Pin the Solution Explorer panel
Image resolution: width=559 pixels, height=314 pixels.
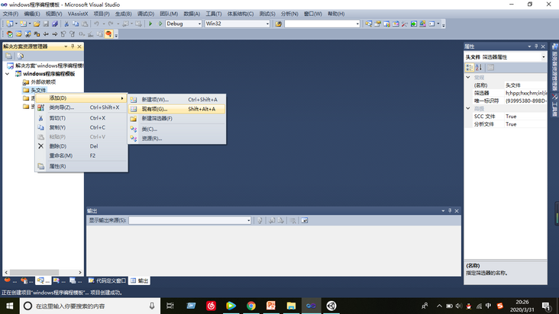pos(73,46)
